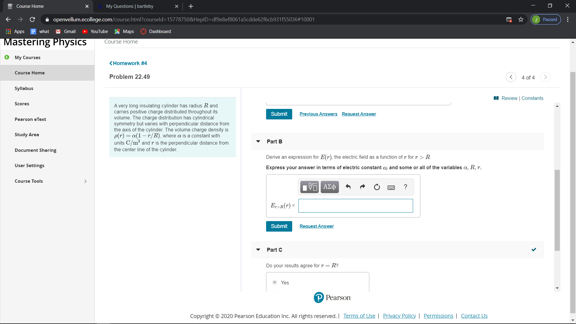Reload the page
This screenshot has width=576, height=324.
[x=32, y=19]
